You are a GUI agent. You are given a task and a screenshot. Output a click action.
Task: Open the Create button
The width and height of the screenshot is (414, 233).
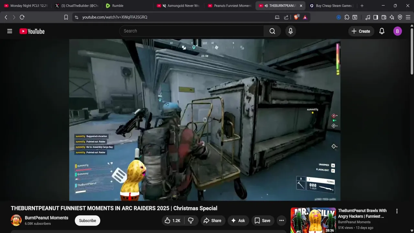(361, 31)
